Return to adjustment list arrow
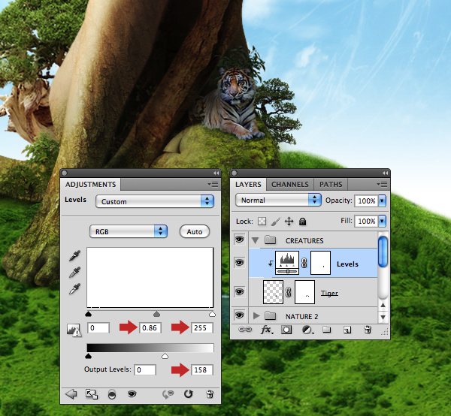Viewport: 451px width, 416px height. 71,394
